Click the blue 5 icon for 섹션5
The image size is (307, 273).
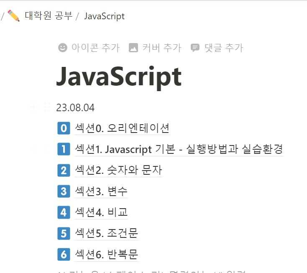point(64,233)
